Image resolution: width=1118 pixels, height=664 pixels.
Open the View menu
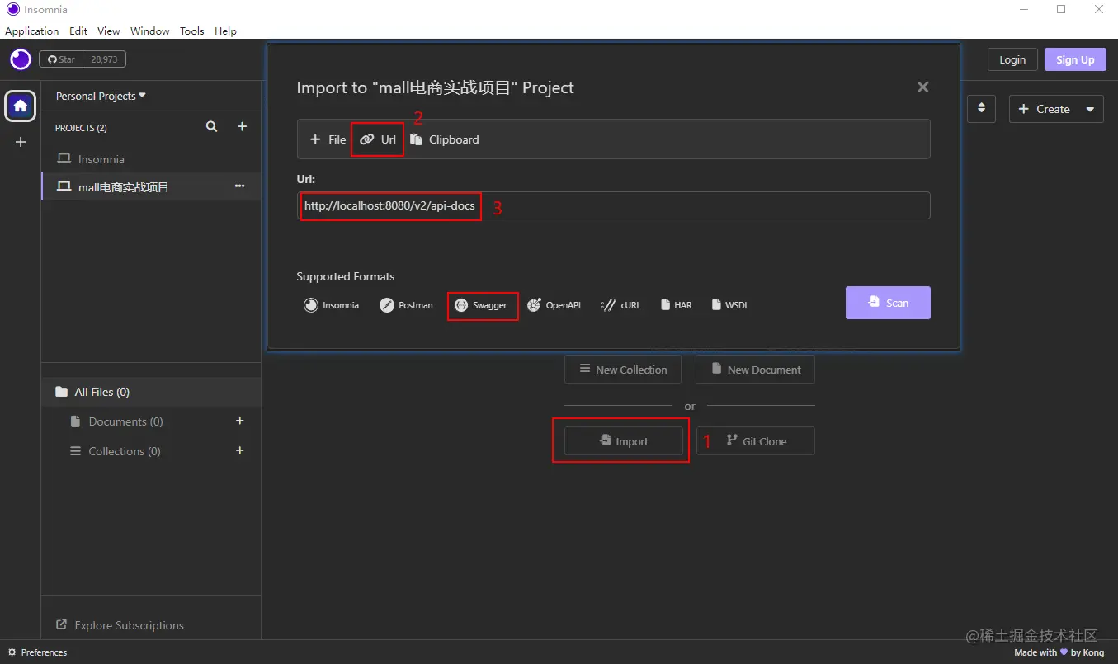pyautogui.click(x=109, y=31)
